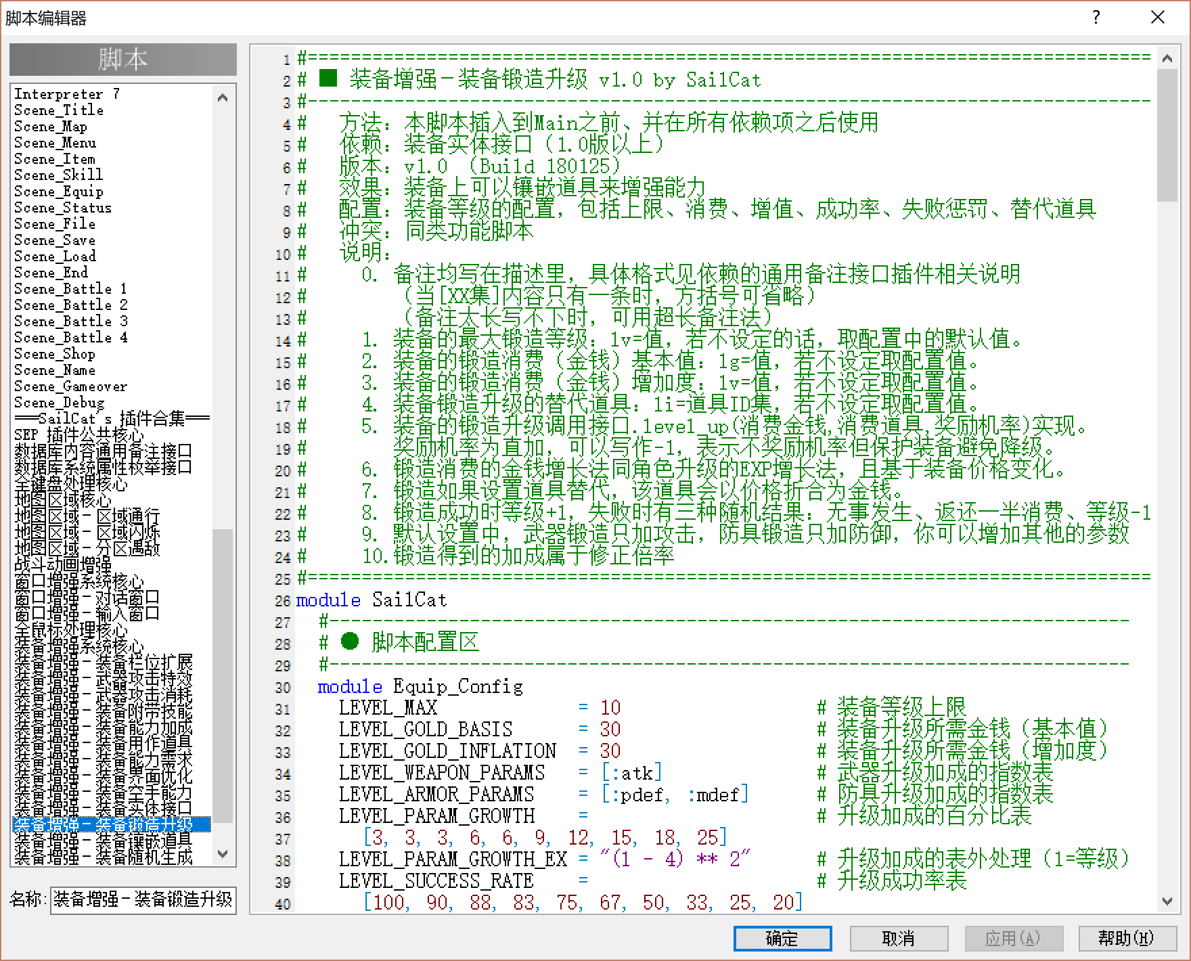The image size is (1191, 961).
Task: Cancel with the 取消 button
Action: point(899,939)
